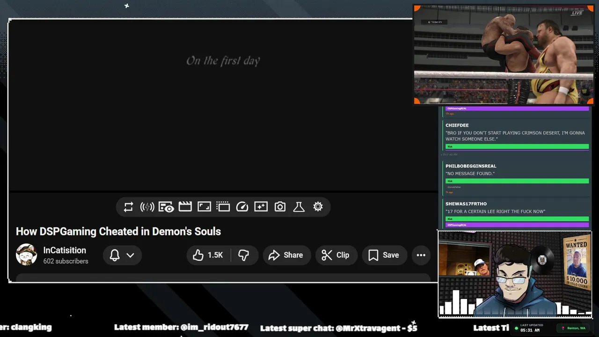
Task: Click the resize player frame icon
Action: coord(204,207)
